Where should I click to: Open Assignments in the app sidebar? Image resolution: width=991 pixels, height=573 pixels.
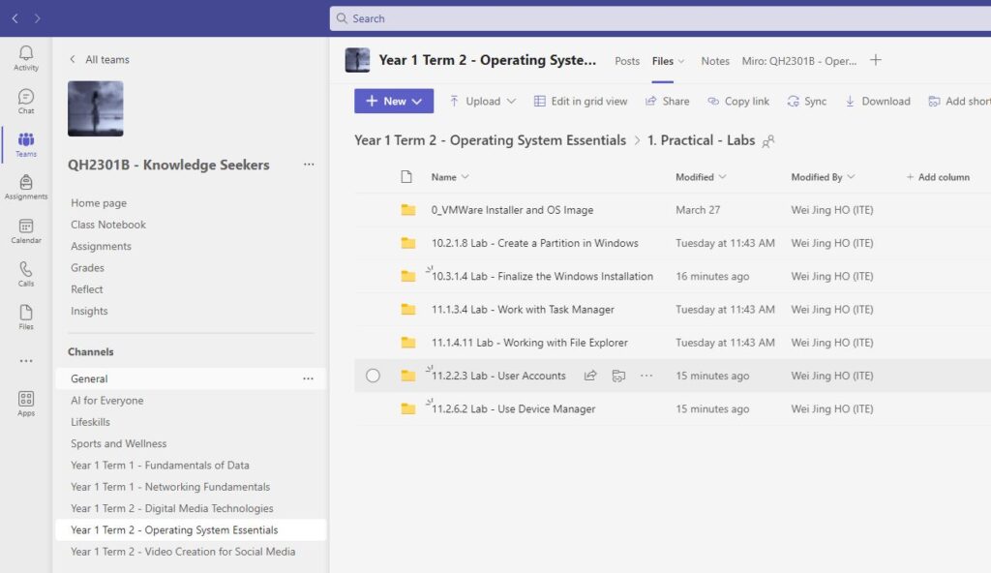pyautogui.click(x=26, y=187)
